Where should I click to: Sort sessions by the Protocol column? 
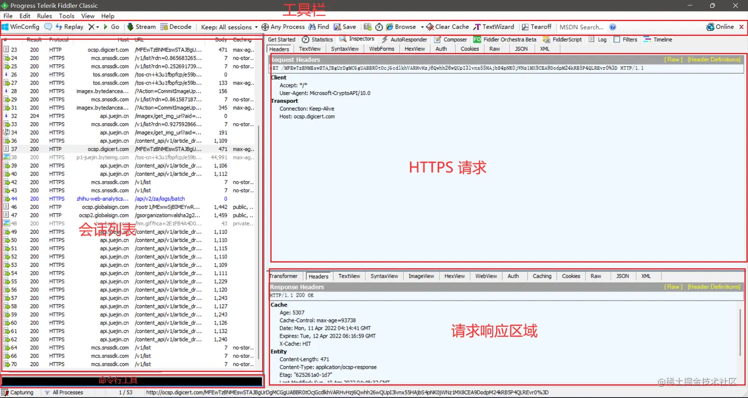[59, 40]
